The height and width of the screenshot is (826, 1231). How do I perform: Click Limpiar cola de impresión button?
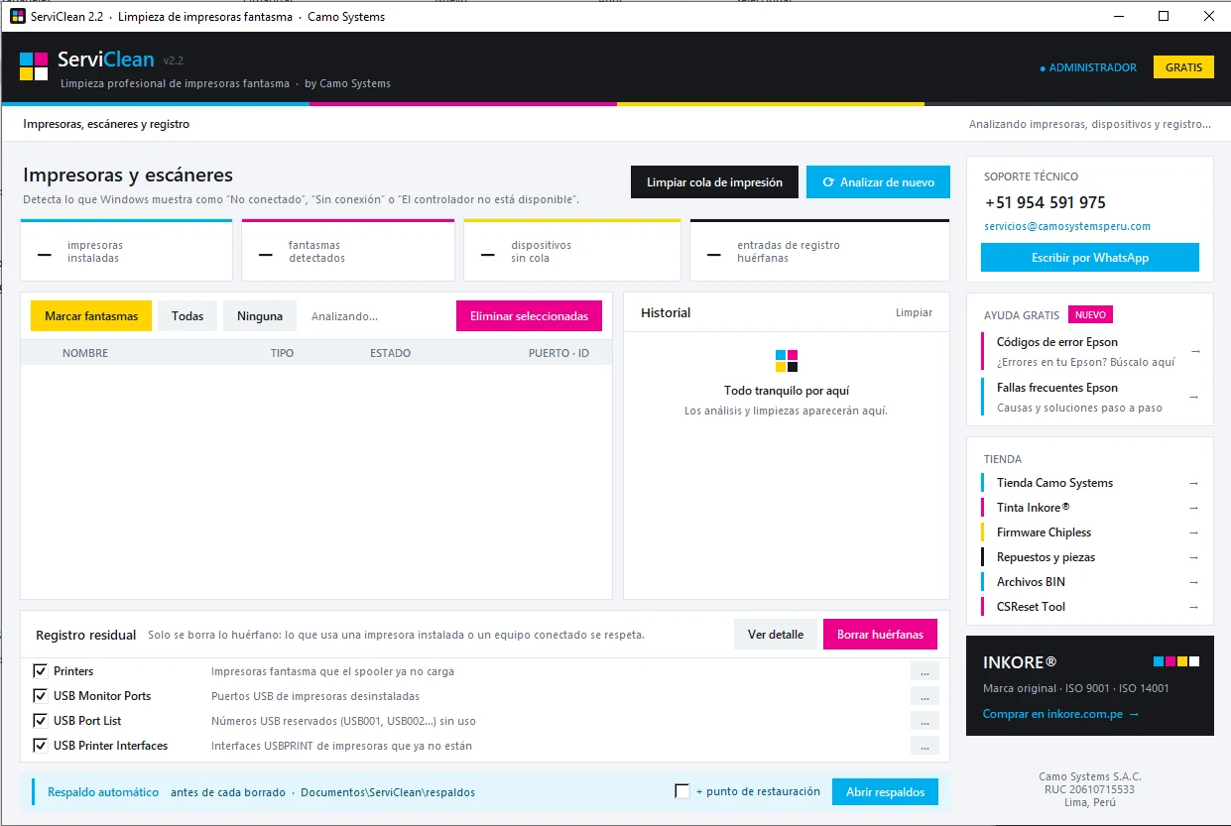[x=714, y=182]
